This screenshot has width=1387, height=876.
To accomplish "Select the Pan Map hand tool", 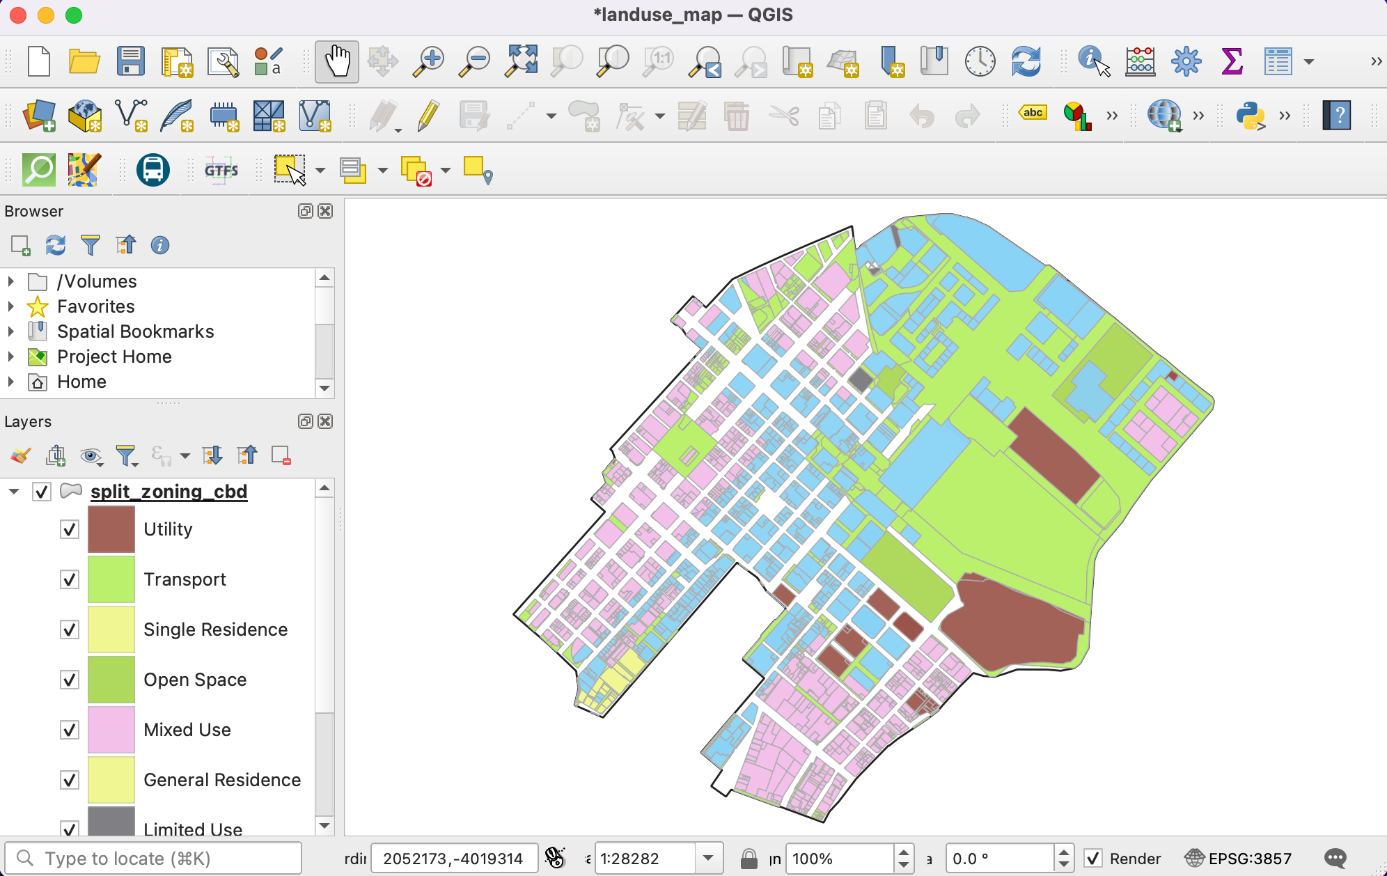I will tap(337, 62).
